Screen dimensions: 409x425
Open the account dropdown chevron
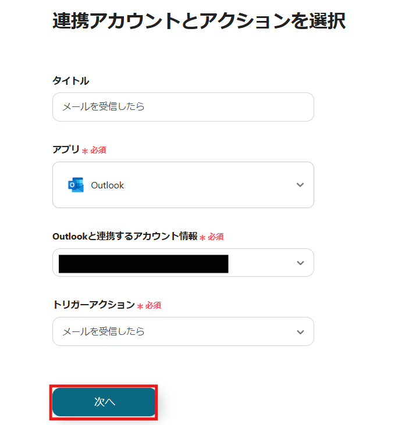point(300,263)
